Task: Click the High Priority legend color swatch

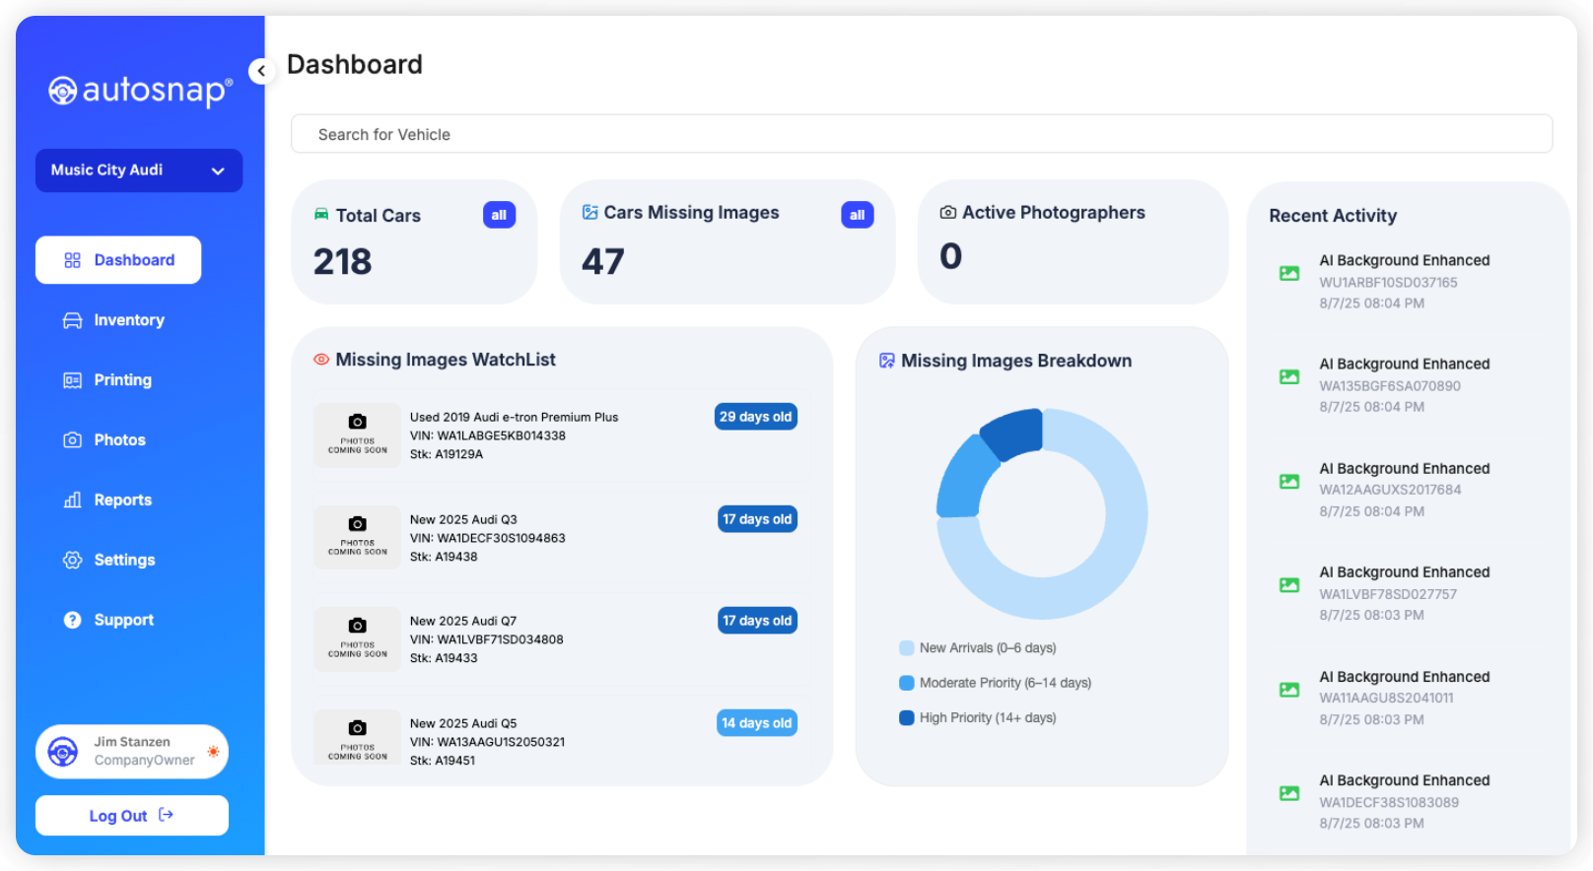Action: (x=907, y=718)
